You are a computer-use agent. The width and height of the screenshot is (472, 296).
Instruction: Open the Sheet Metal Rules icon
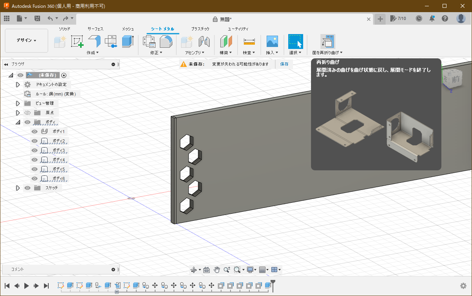click(x=149, y=42)
